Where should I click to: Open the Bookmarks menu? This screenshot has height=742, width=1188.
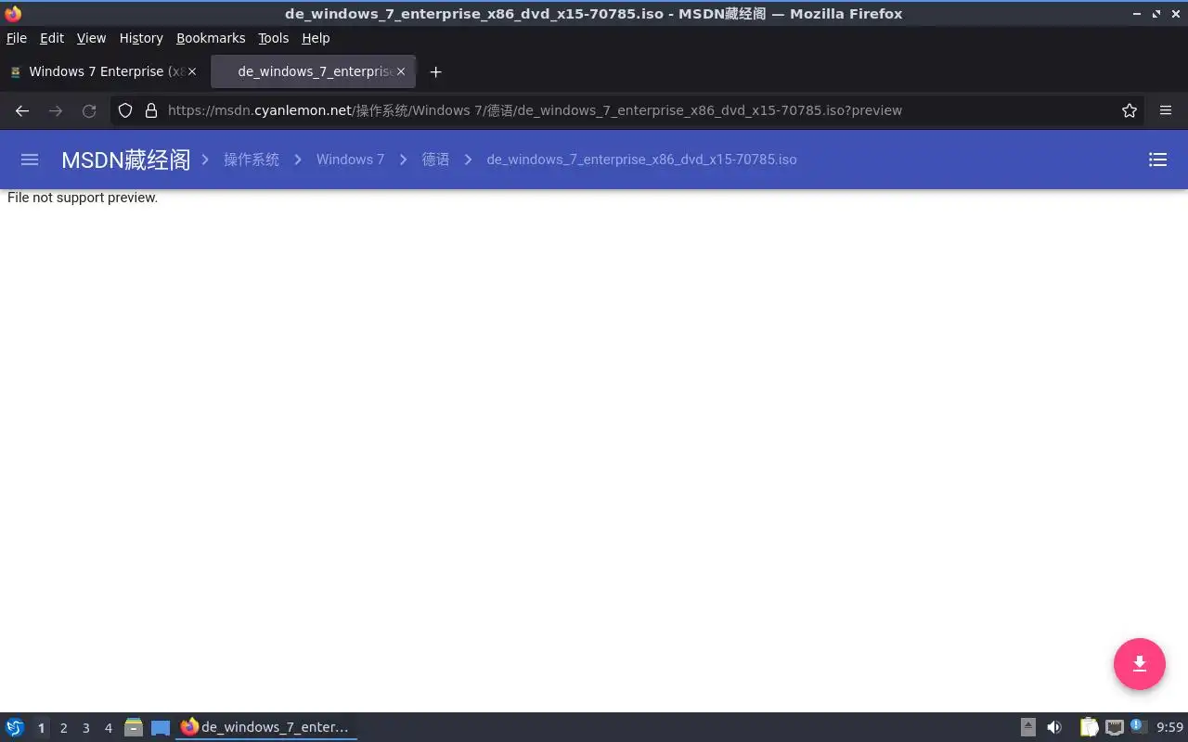[x=211, y=38]
